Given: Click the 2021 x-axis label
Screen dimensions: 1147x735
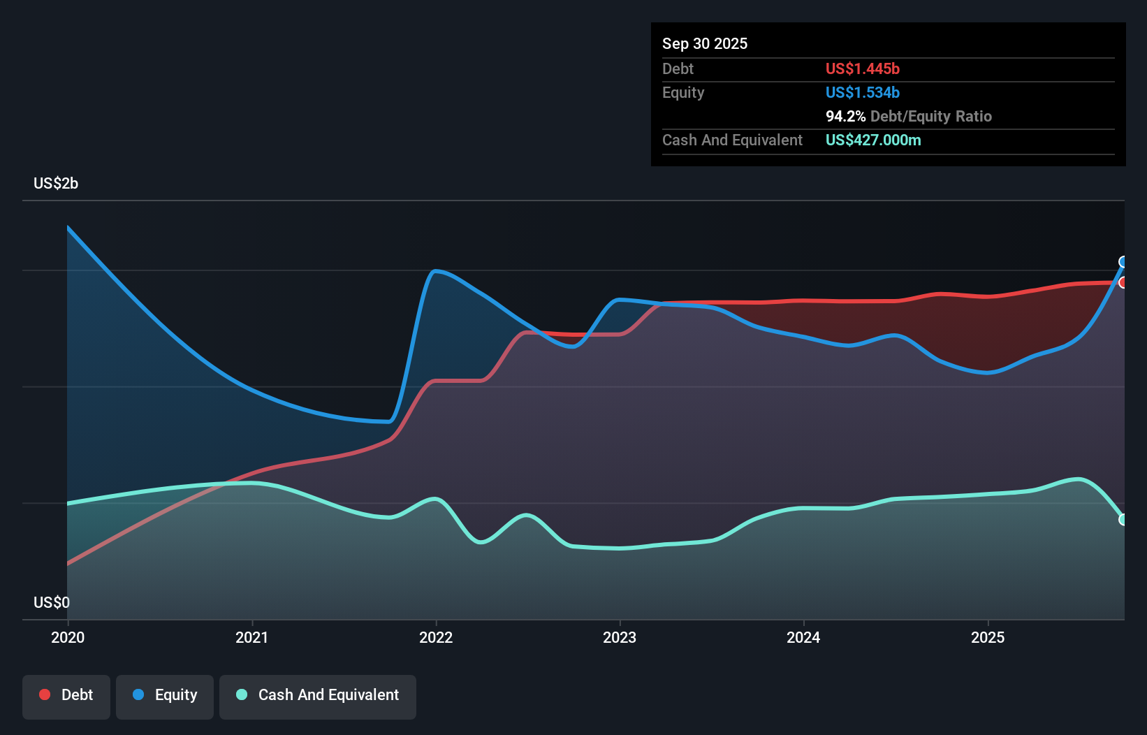Looking at the screenshot, I should pyautogui.click(x=251, y=637).
